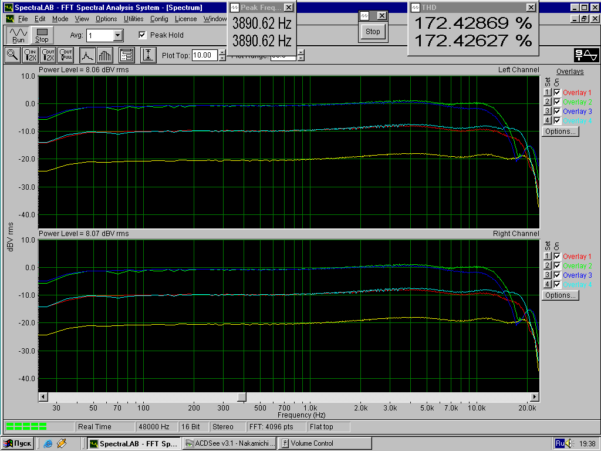The width and height of the screenshot is (601, 451).
Task: Click Stop in the small floating window
Action: (x=373, y=32)
